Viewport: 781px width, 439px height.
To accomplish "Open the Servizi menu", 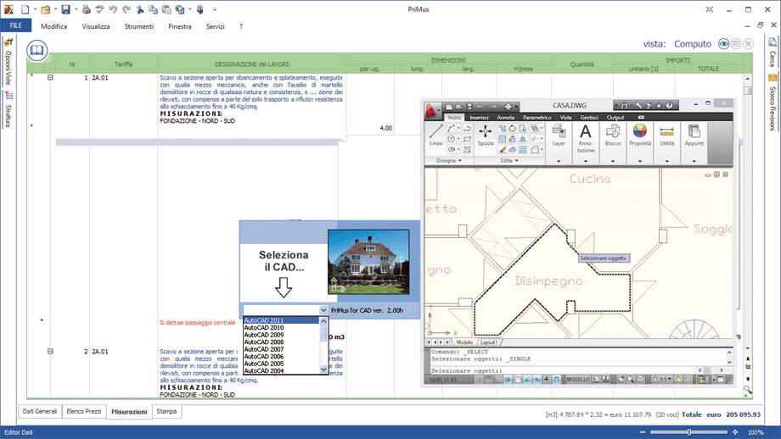I will tap(215, 26).
